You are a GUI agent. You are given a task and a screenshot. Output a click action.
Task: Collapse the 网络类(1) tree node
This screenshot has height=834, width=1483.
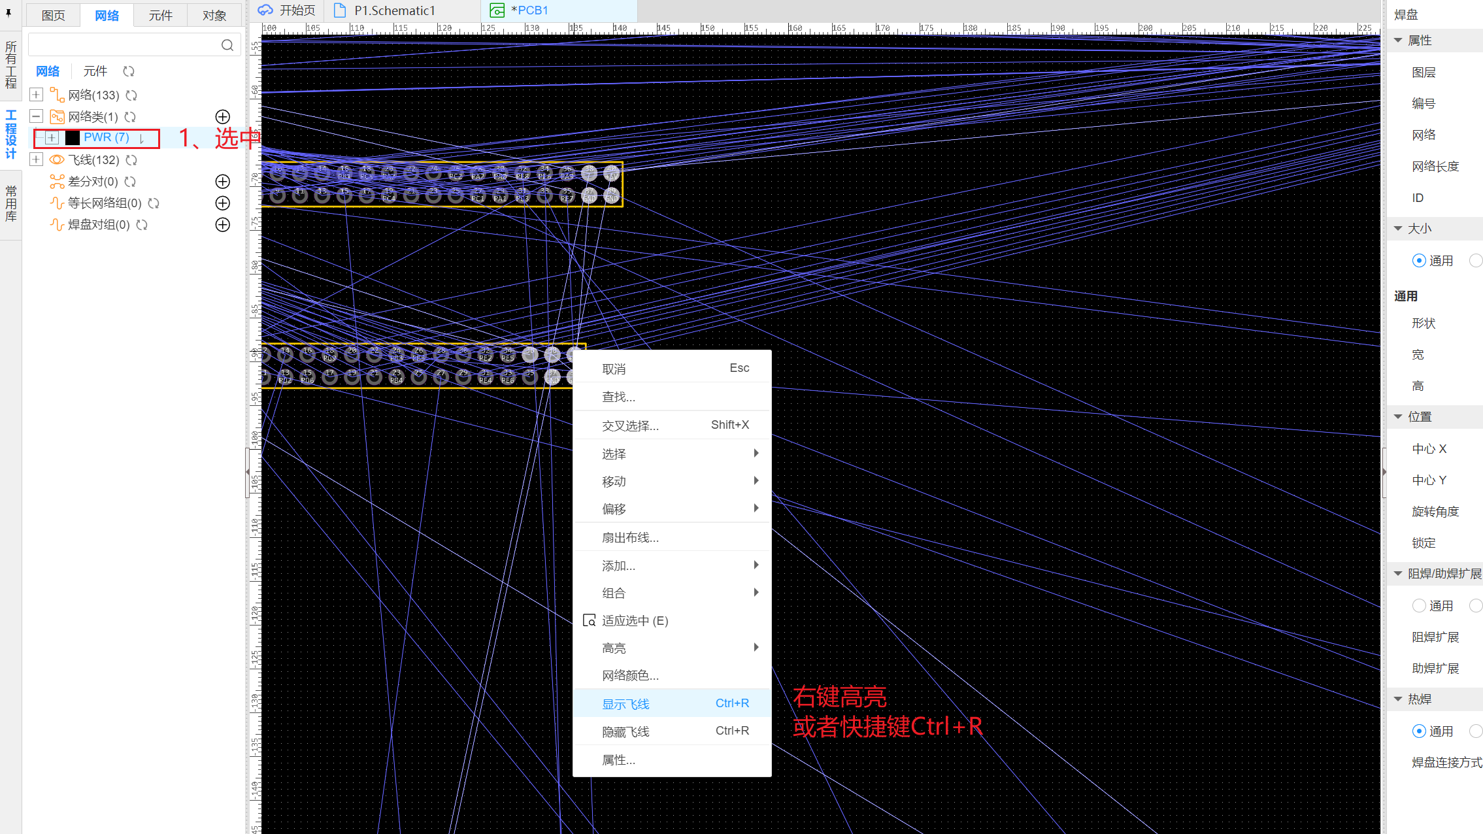[x=37, y=117]
